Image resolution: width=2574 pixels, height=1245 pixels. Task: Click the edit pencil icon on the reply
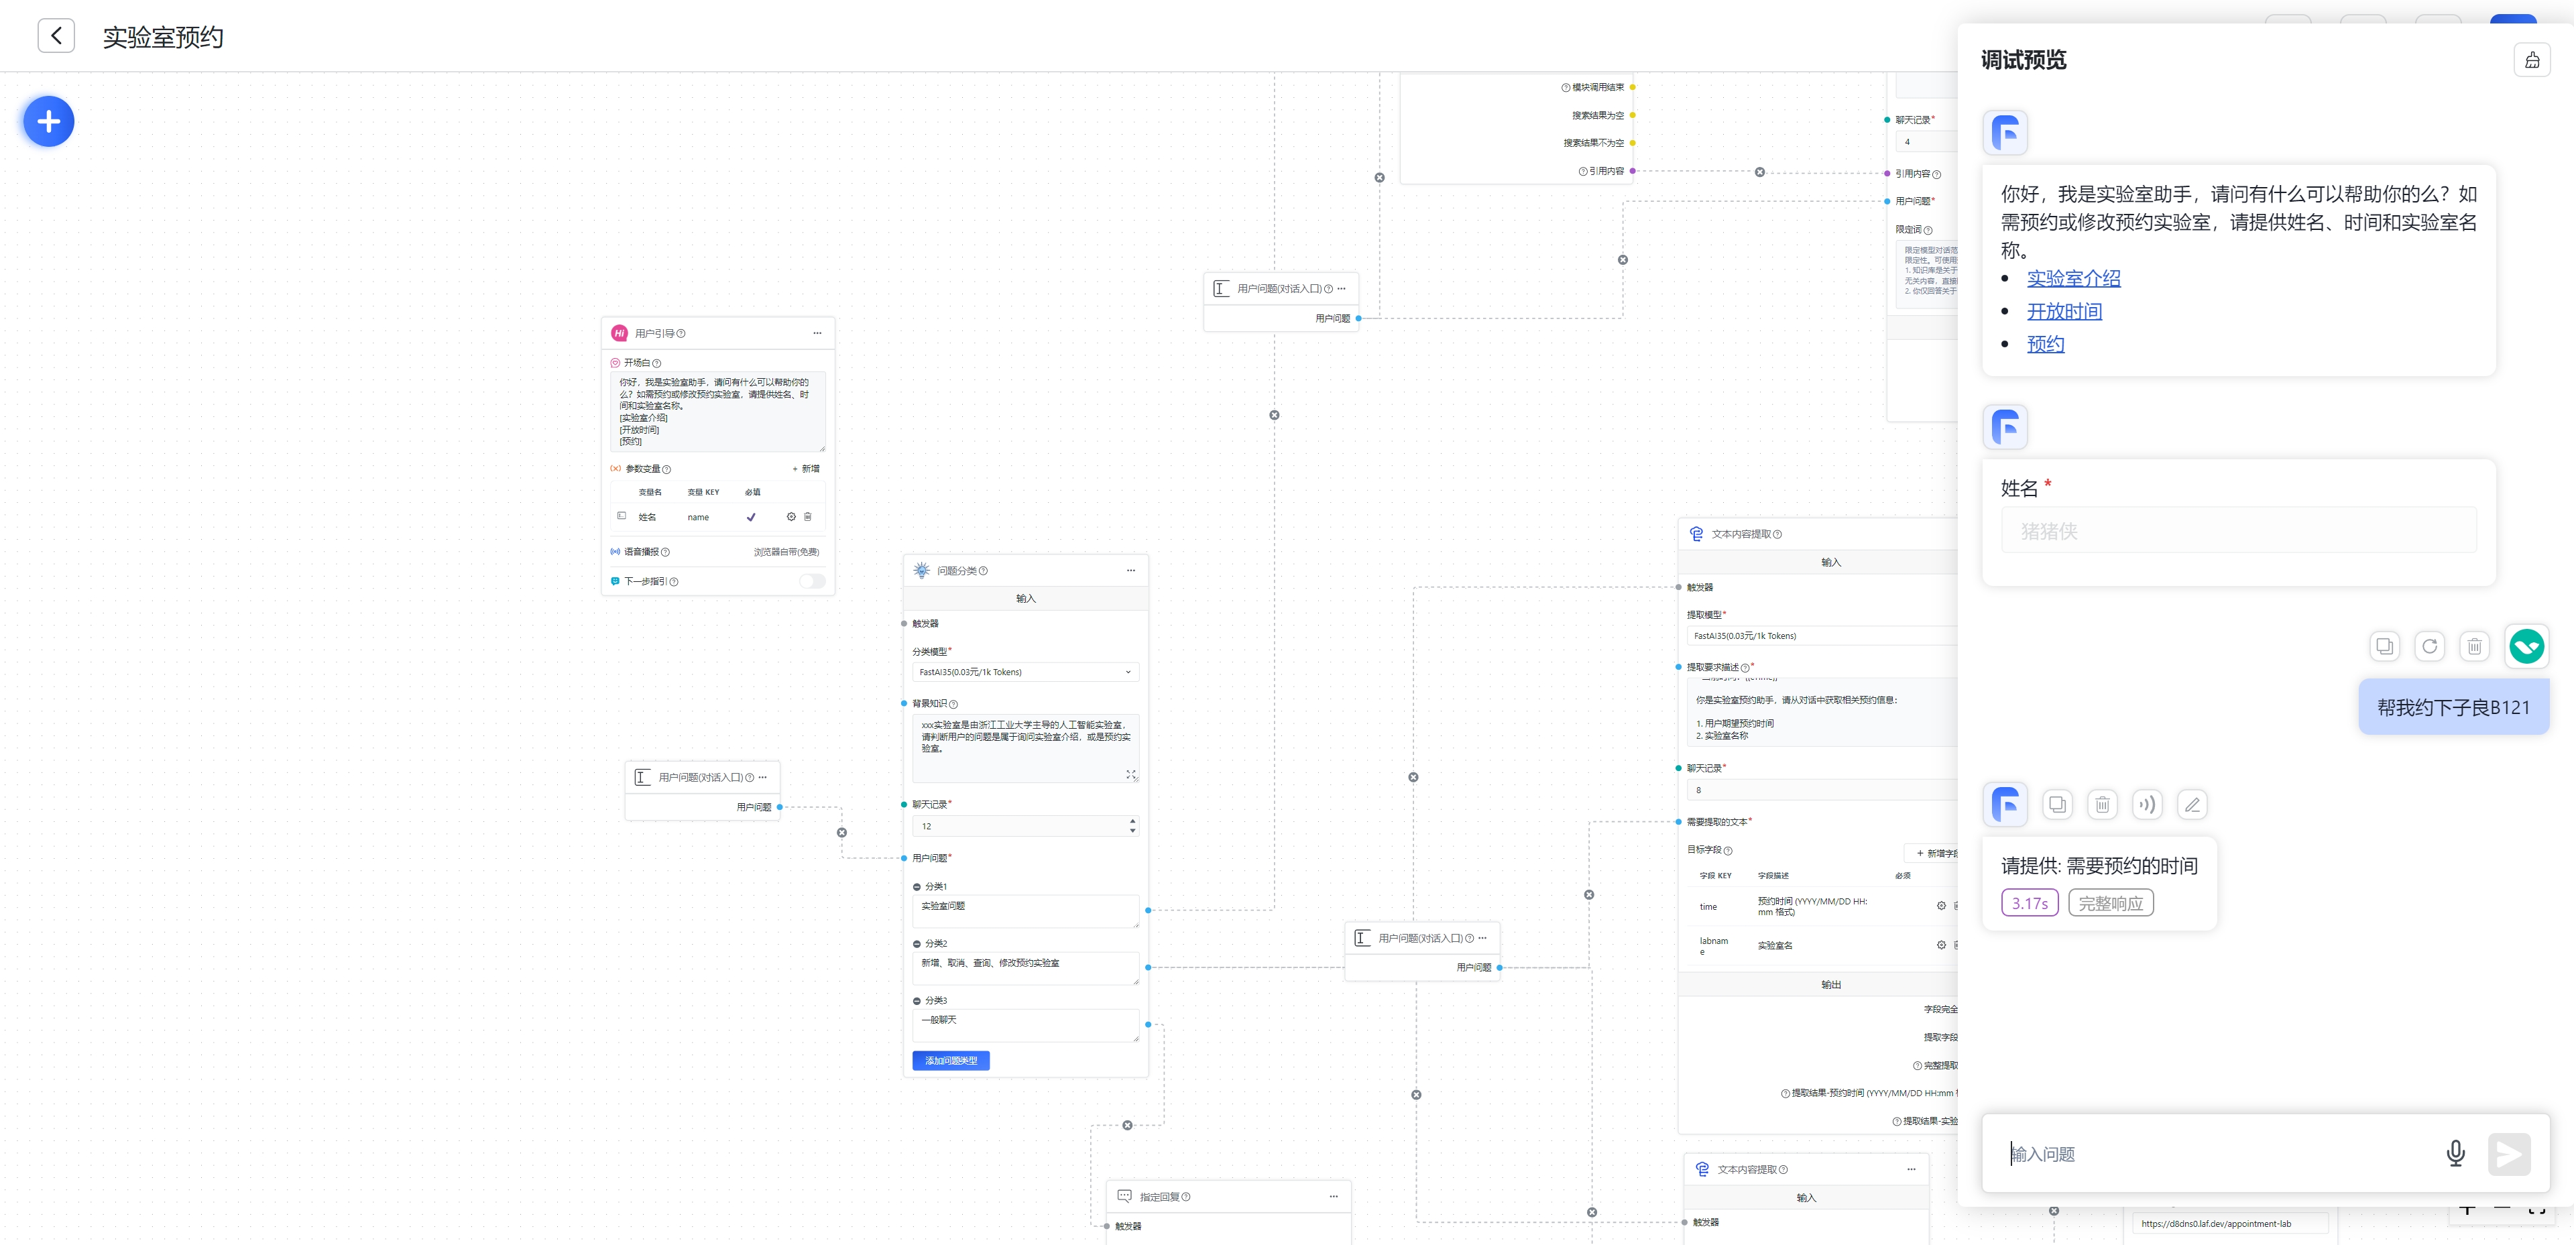coord(2191,805)
